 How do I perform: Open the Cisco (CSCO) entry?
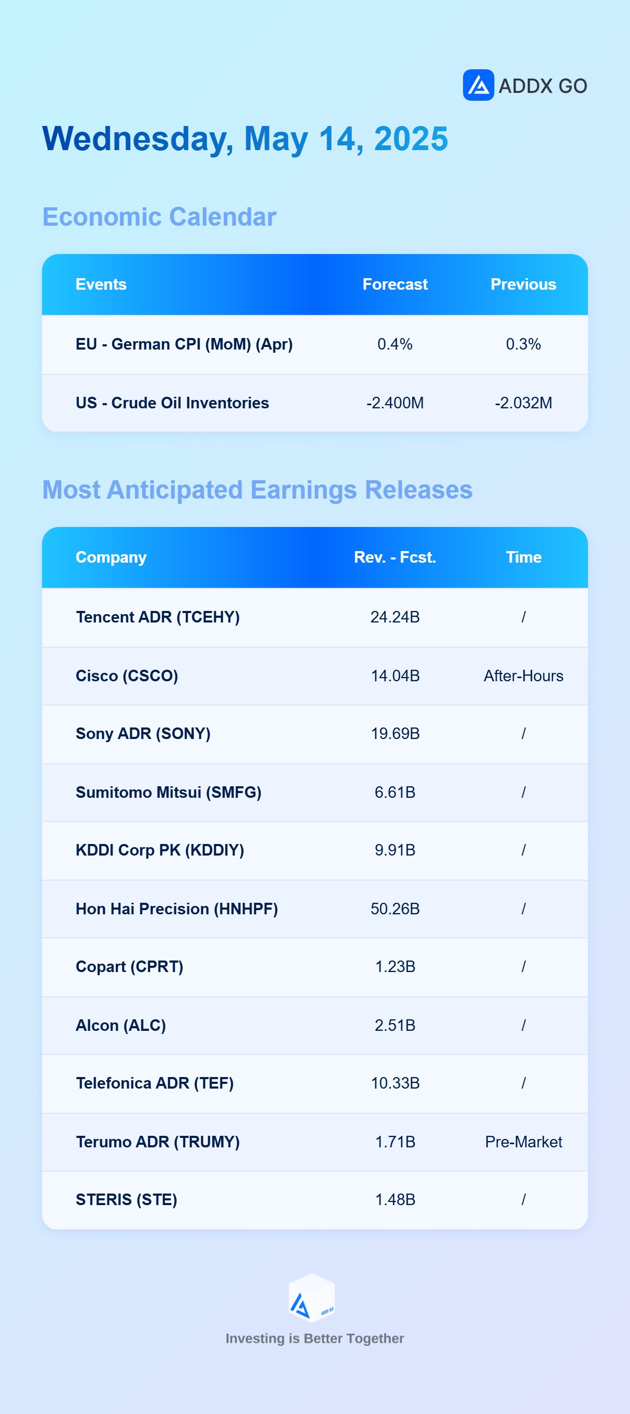(314, 676)
